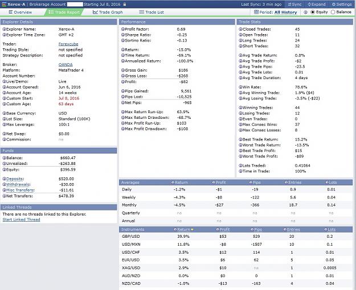This screenshot has width=356, height=290.
Task: Select the Trade Report tab
Action: pos(64,12)
